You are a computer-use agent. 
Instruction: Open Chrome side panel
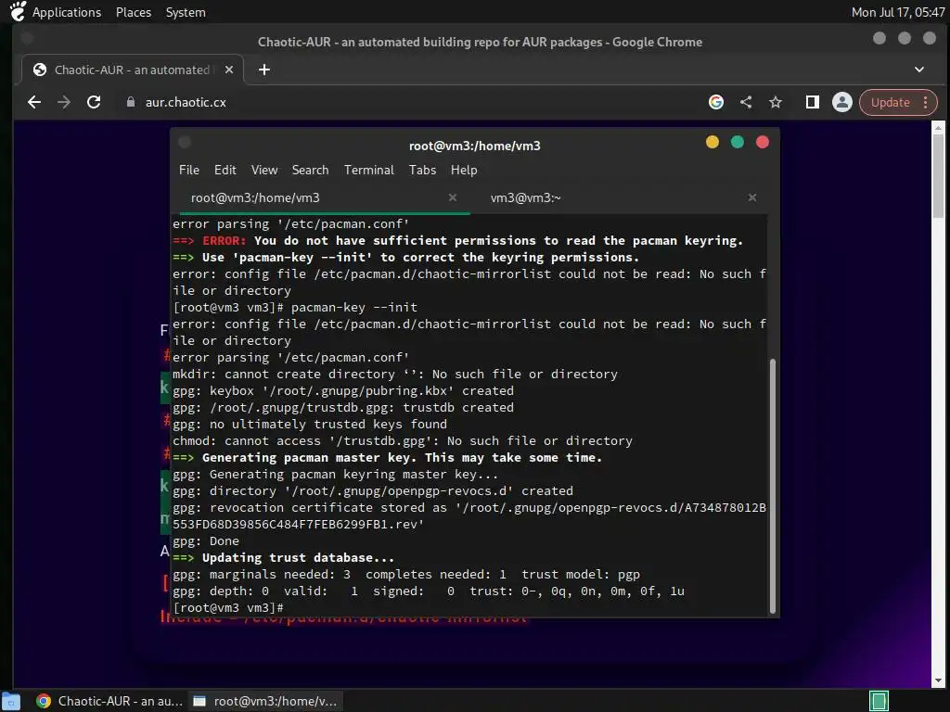coord(813,102)
